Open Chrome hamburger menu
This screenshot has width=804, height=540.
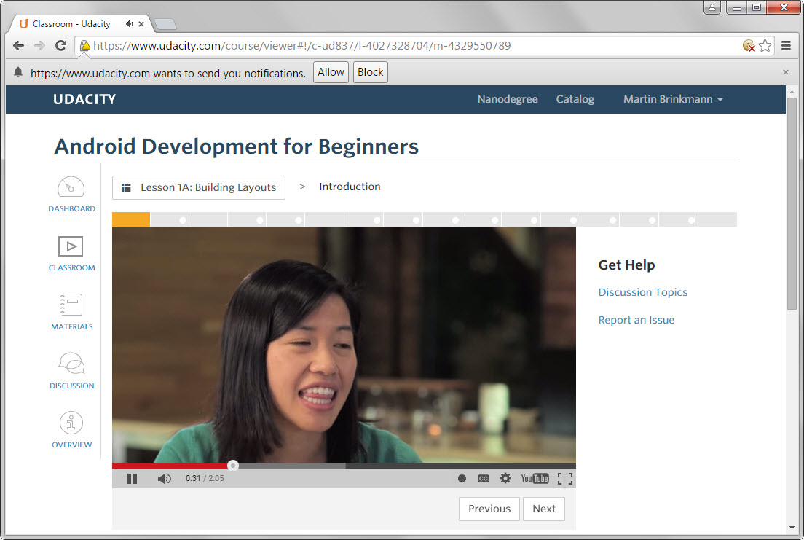point(786,46)
